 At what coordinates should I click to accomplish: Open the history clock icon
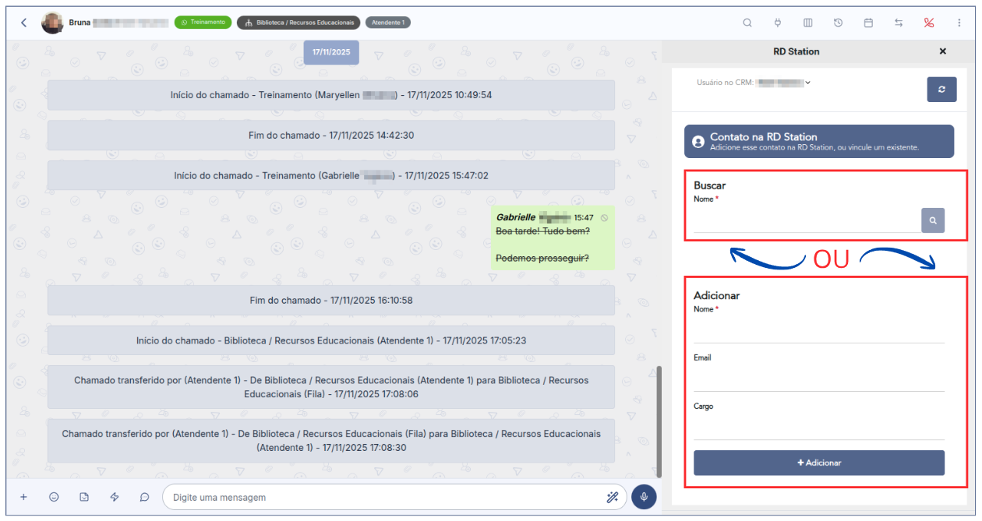pos(838,23)
